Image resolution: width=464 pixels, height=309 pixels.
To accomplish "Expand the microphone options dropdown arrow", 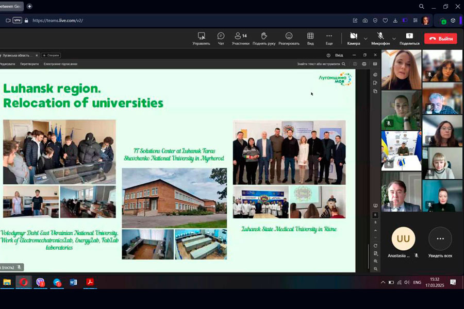I will [x=394, y=39].
